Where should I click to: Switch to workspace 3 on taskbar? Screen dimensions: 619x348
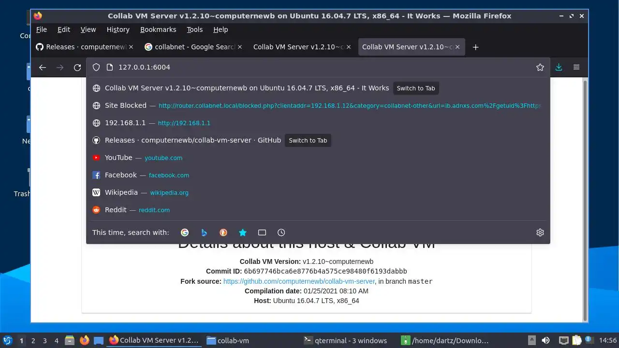click(x=45, y=341)
